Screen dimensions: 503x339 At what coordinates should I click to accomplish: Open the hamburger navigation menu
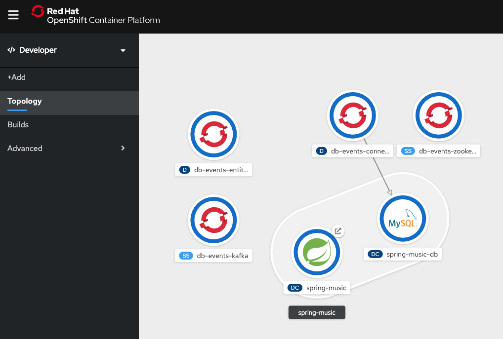coord(13,15)
